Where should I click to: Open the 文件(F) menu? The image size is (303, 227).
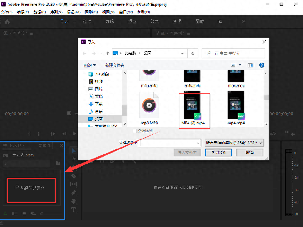tap(7, 12)
